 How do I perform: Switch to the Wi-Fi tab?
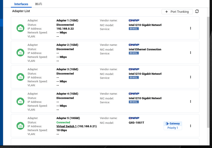[38, 4]
